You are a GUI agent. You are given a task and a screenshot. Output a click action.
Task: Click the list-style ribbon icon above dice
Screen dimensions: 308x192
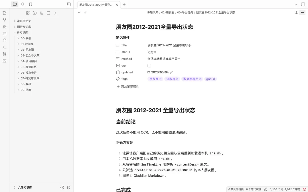click(x=5, y=54)
